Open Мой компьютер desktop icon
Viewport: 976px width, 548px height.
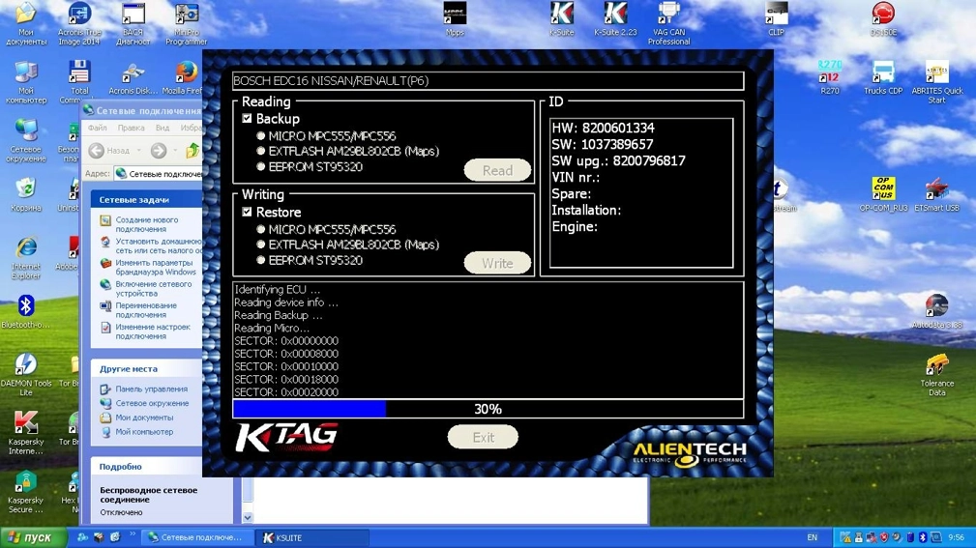coord(25,82)
